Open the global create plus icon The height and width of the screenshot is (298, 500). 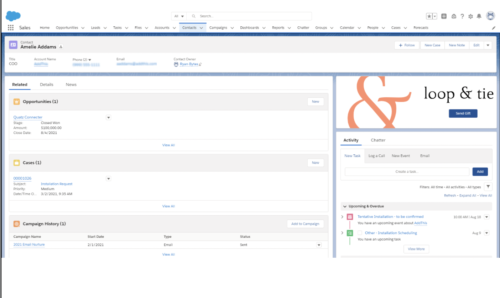click(444, 16)
